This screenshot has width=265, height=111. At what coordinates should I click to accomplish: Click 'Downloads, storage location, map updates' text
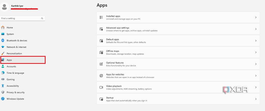125,54
